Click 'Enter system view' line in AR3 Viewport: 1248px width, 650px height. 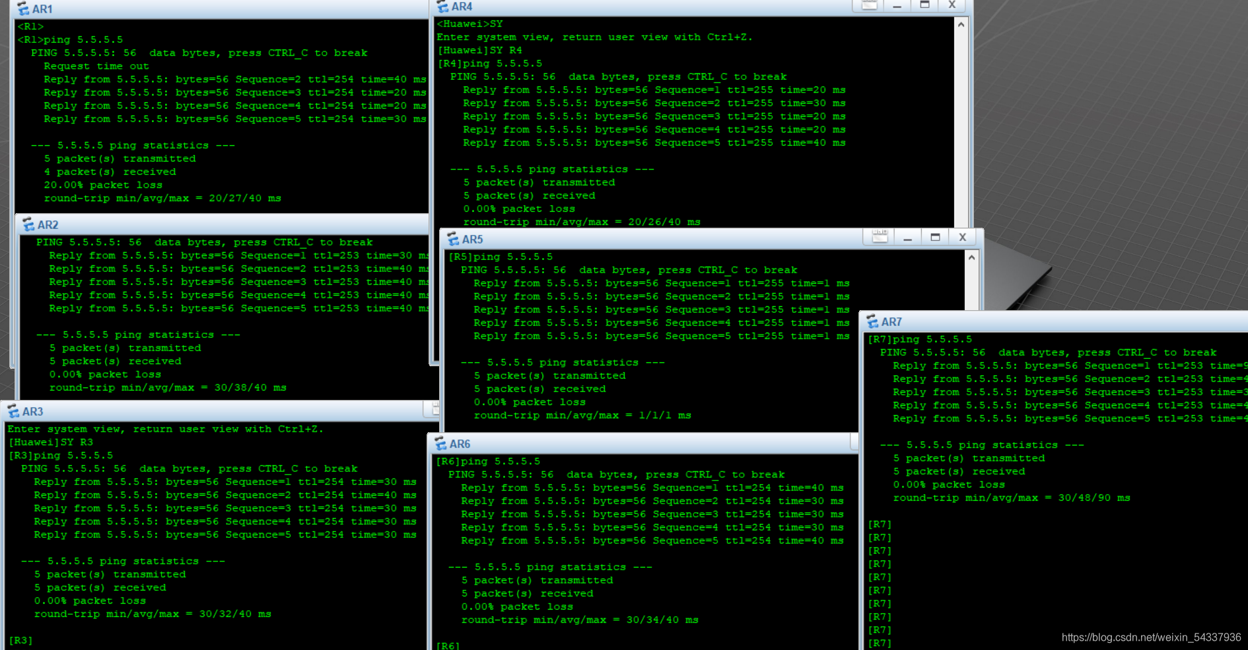click(x=165, y=429)
